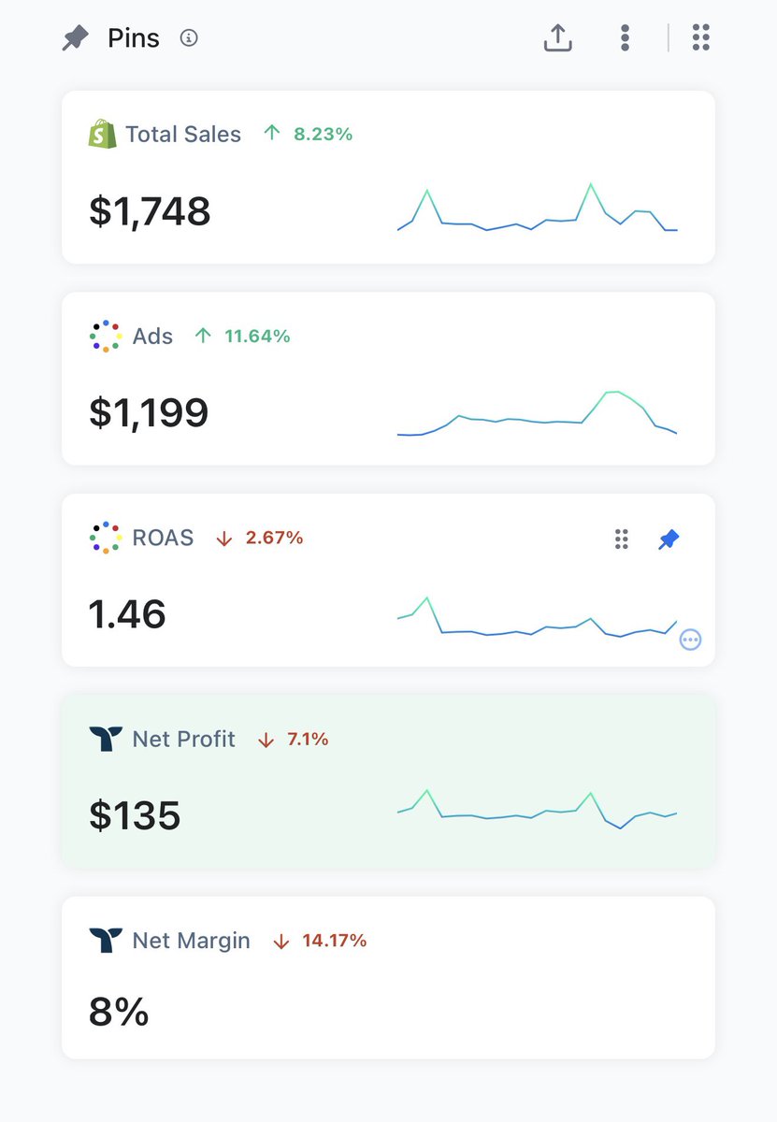777x1122 pixels.
Task: Click the Pins pushpin icon
Action: coord(75,38)
